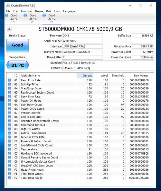The height and width of the screenshot is (191, 161).
Task: Click status orb for End-to-End Error
Action: (x=9, y=117)
